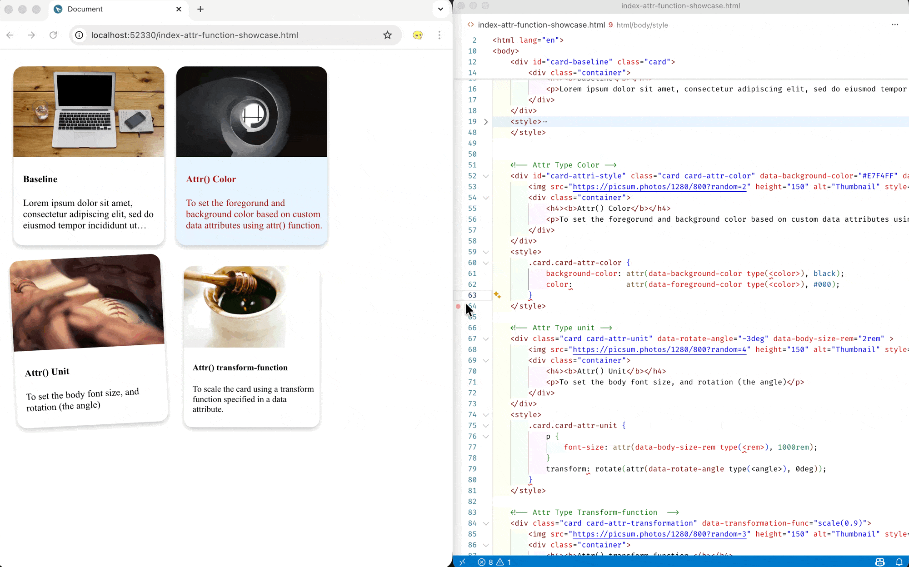Click the site information icon in address bar
Image resolution: width=909 pixels, height=567 pixels.
pyautogui.click(x=79, y=35)
